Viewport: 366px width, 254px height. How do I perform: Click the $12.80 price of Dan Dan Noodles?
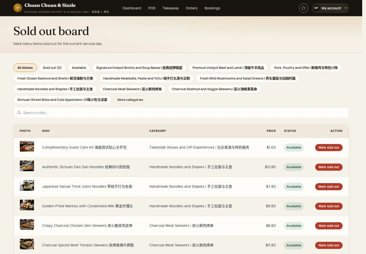[270, 167]
